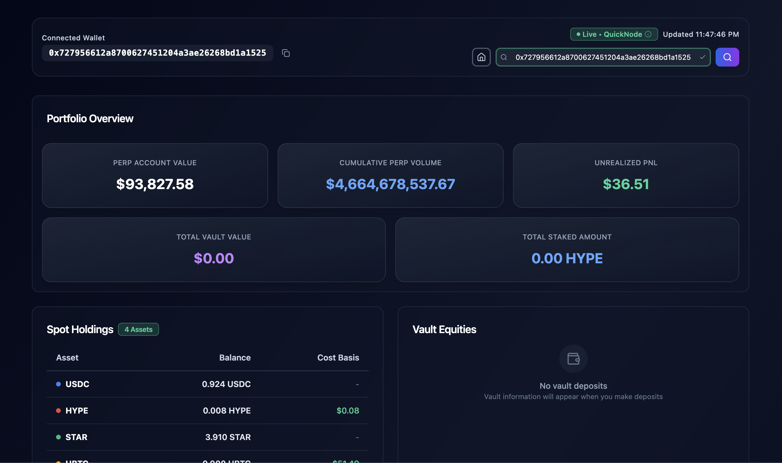Click the green checkmark in address field
782x463 pixels.
click(702, 57)
